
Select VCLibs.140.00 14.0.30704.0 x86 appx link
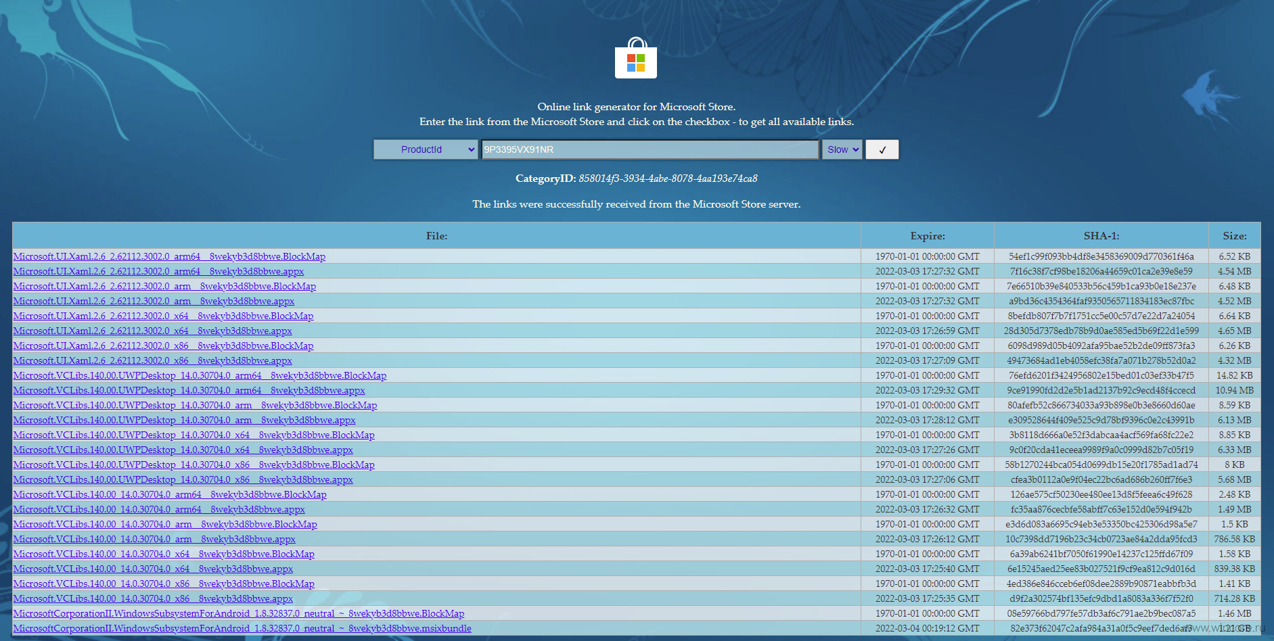[x=153, y=598]
